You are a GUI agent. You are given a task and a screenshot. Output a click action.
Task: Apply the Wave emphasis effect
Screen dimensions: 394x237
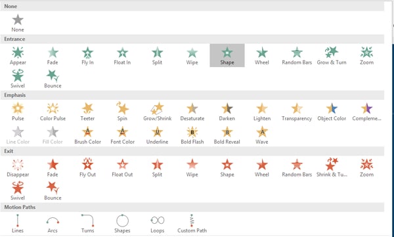(262, 135)
